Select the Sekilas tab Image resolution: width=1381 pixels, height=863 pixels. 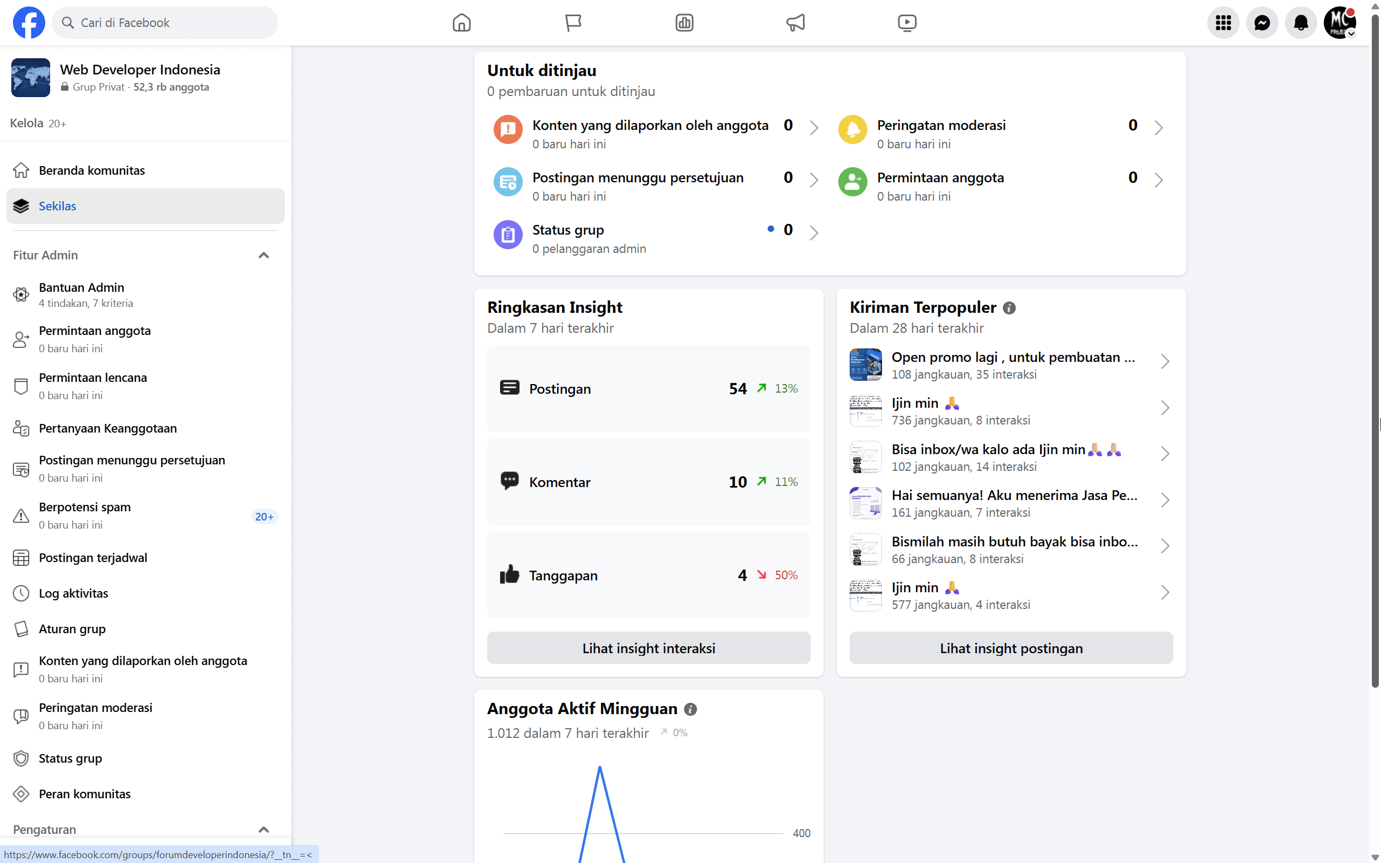(57, 206)
